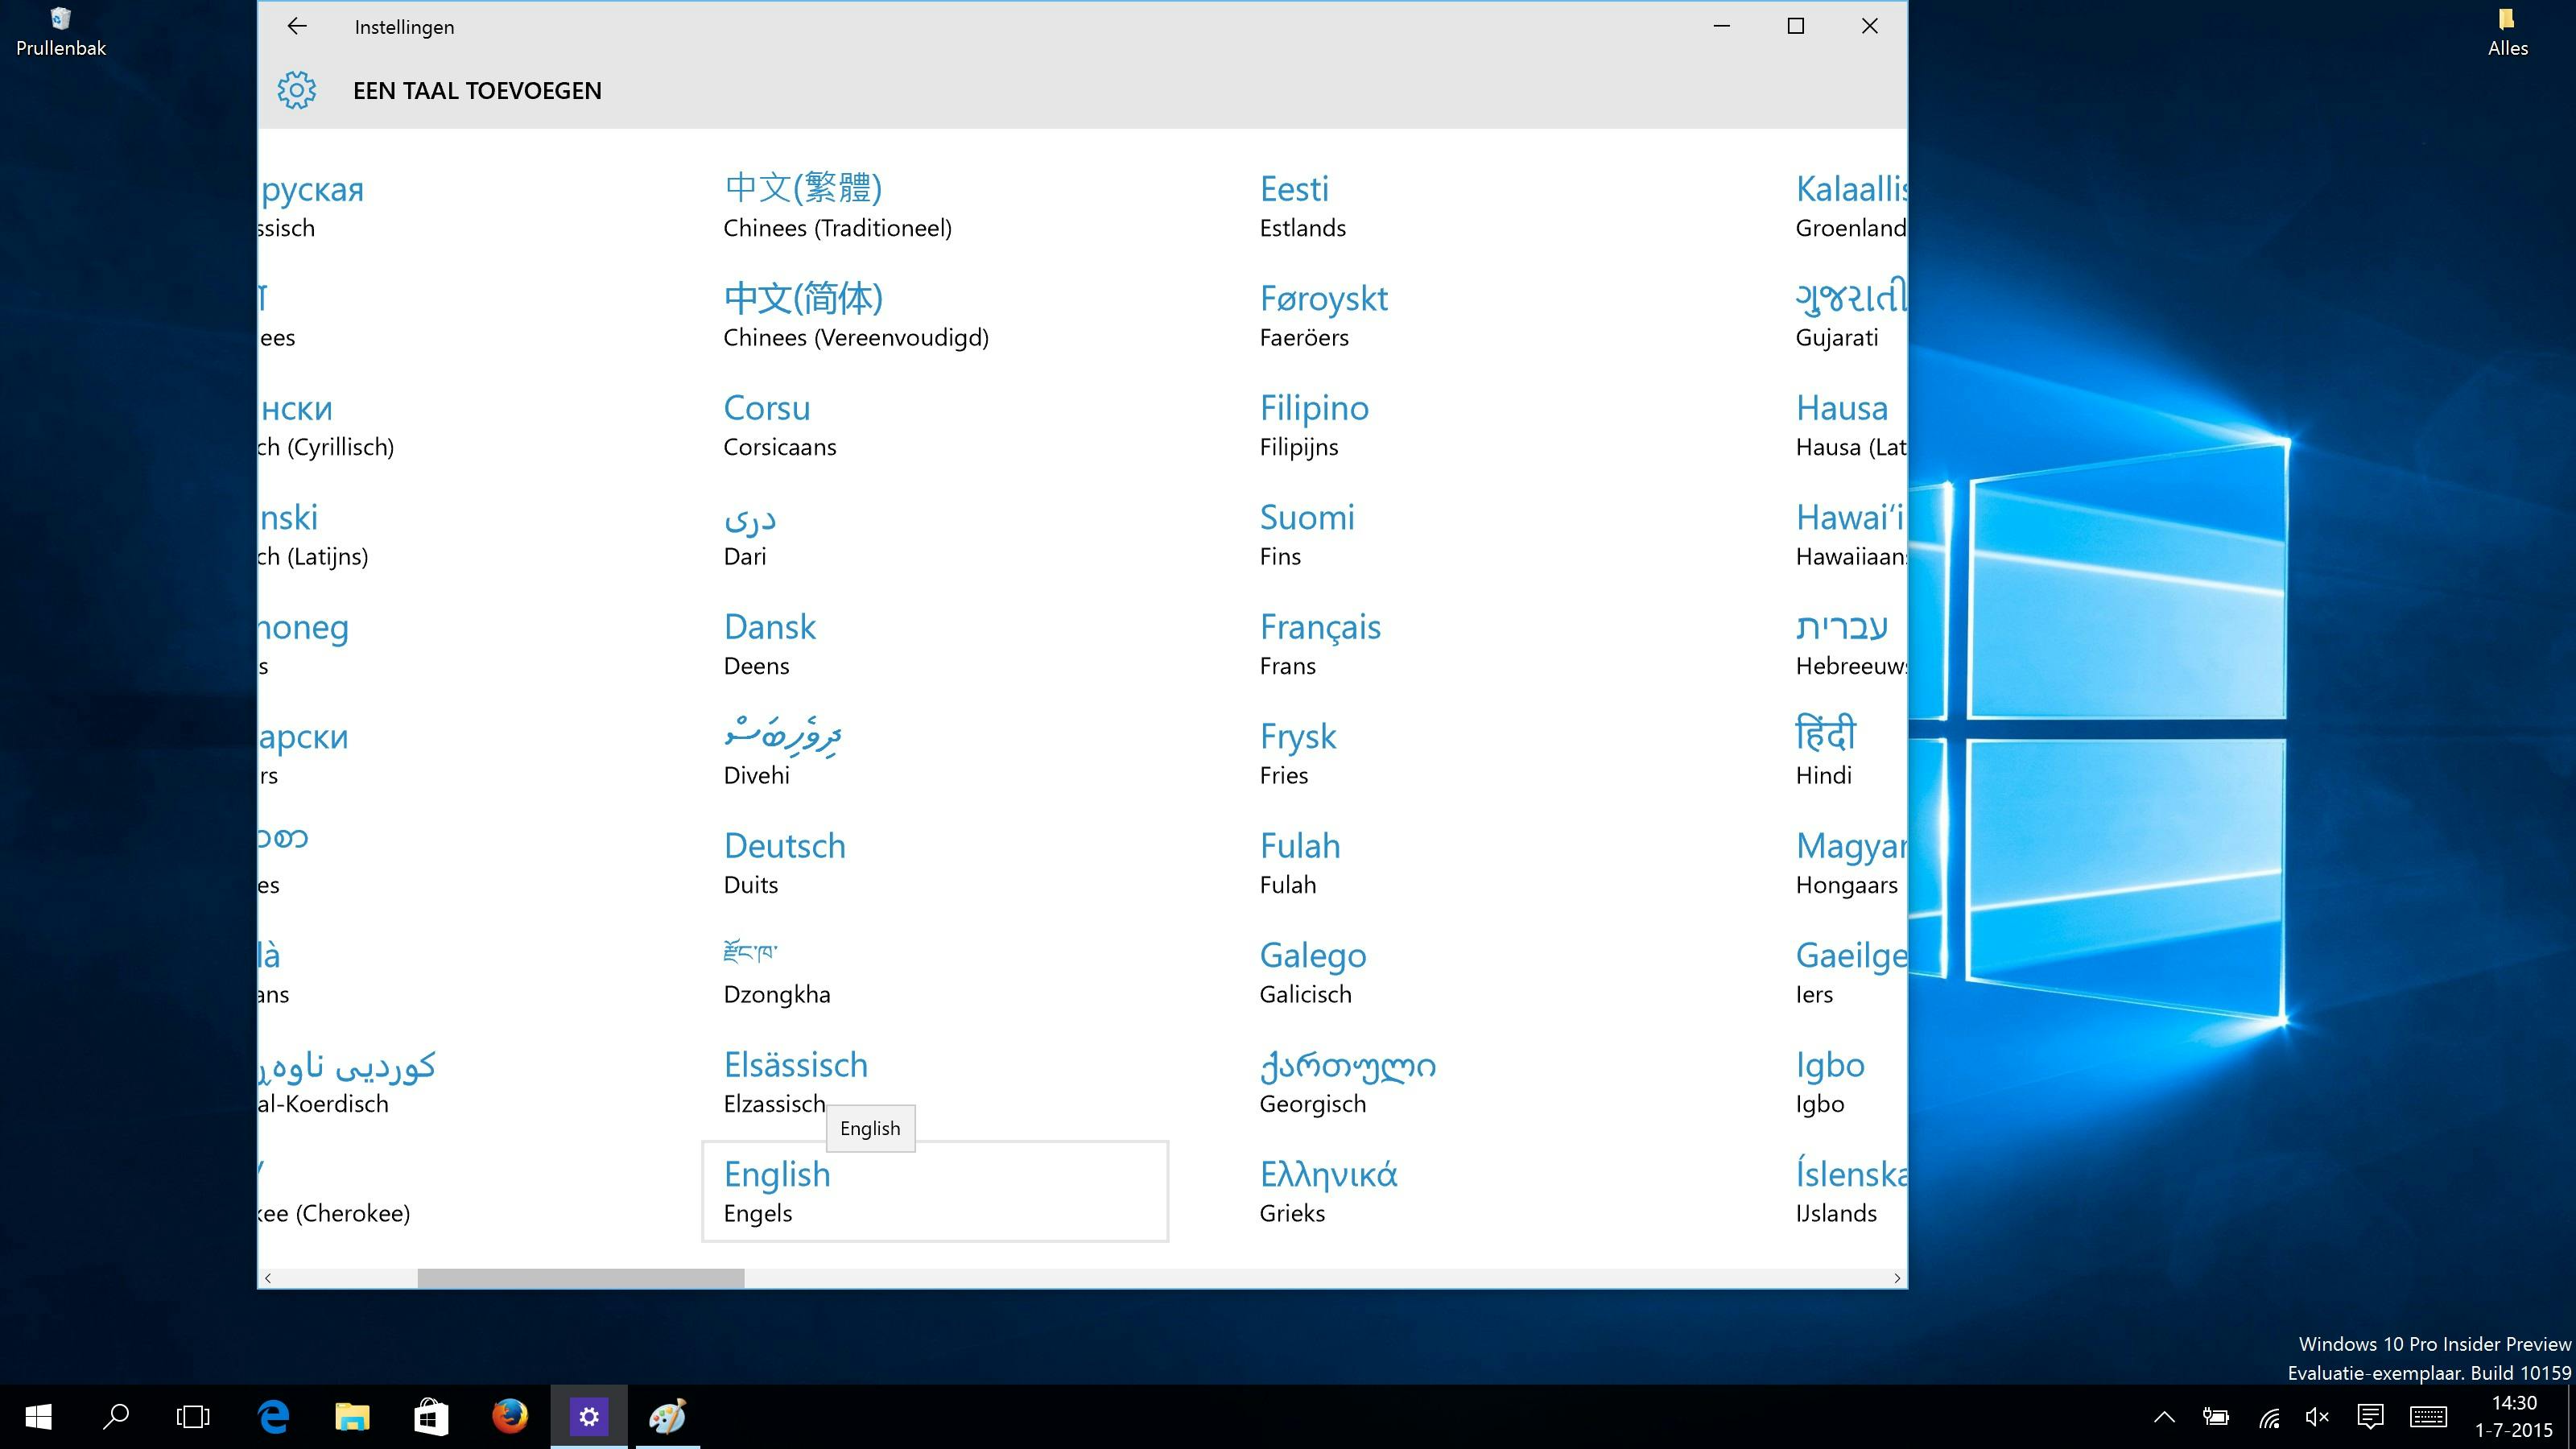Open File Explorer from the taskbar

click(352, 1417)
